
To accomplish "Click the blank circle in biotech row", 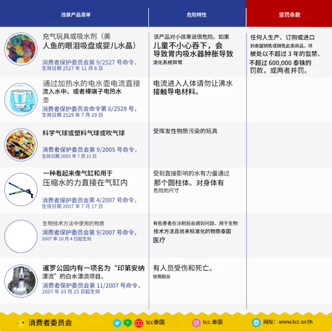I will pos(20,235).
